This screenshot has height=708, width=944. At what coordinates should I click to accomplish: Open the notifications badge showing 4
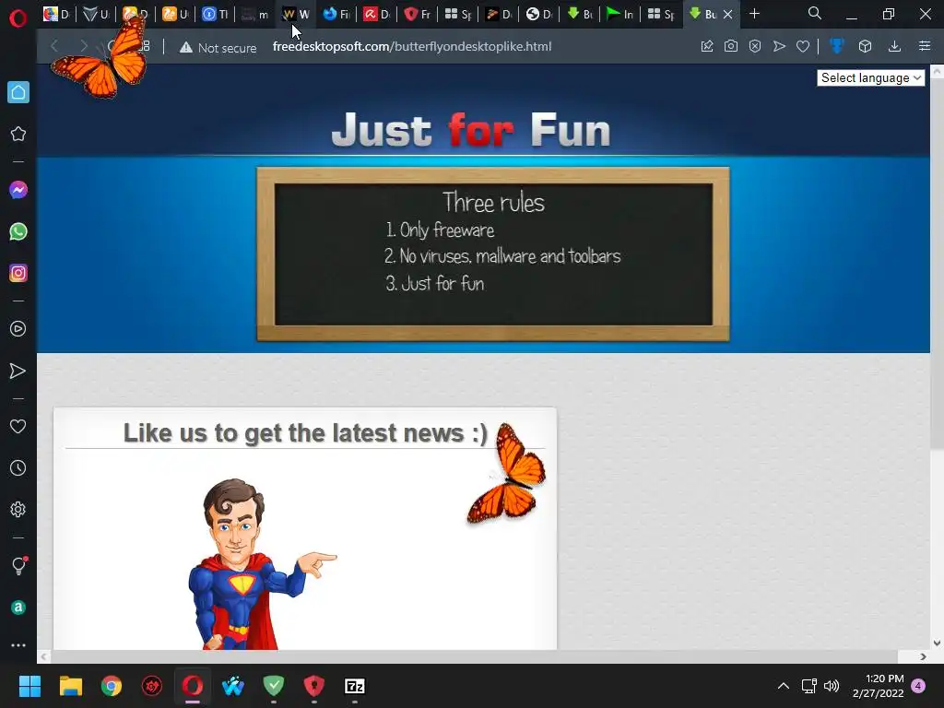coord(919,686)
